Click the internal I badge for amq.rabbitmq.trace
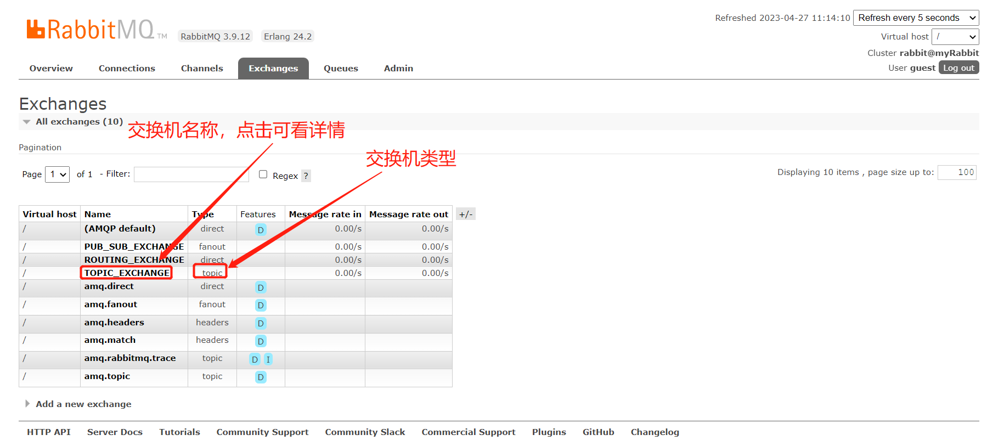Image resolution: width=1004 pixels, height=446 pixels. (x=268, y=359)
